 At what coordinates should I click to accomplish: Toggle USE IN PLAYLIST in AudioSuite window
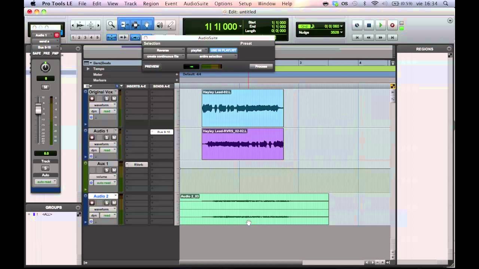[x=223, y=50]
